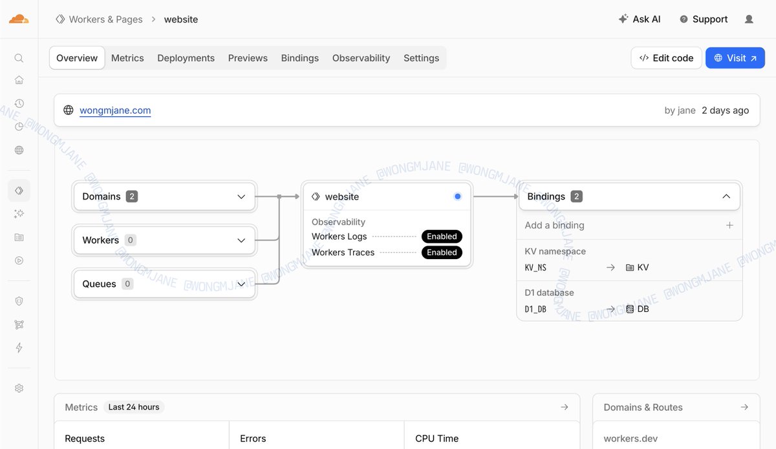Open Domains & Routes arrow icon
This screenshot has height=449, width=776.
tap(744, 407)
